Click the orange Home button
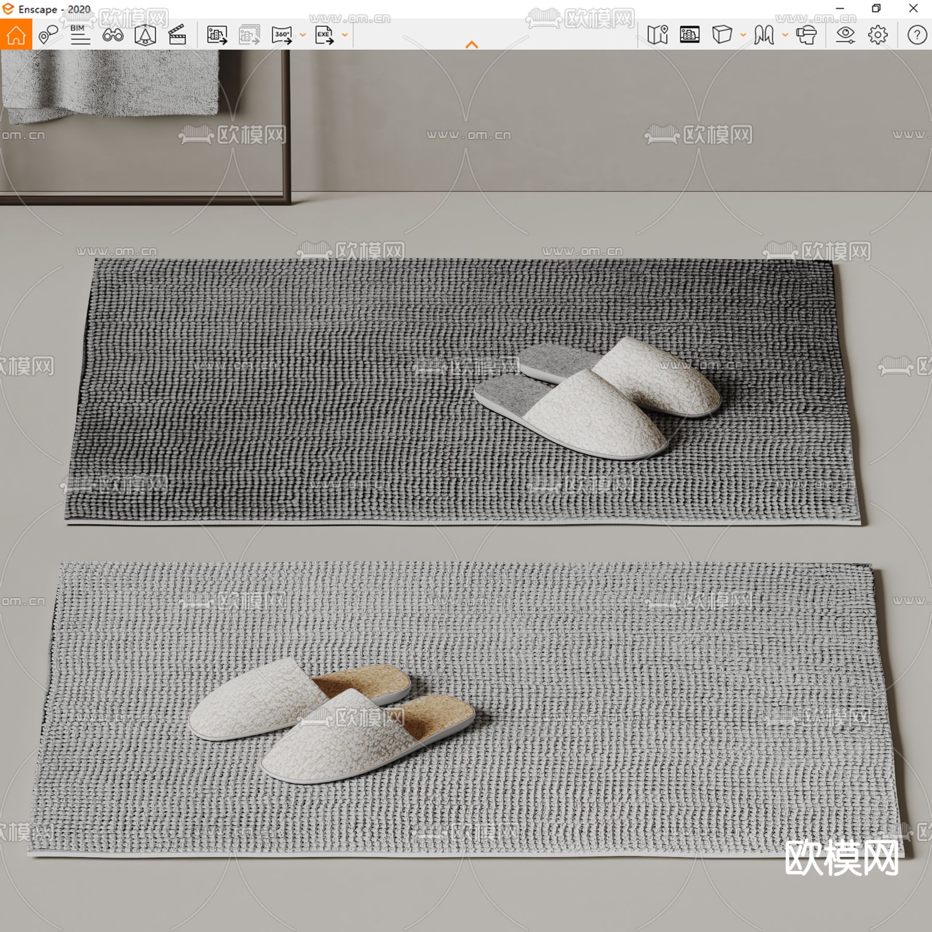Screen dimensions: 932x932 pyautogui.click(x=16, y=35)
